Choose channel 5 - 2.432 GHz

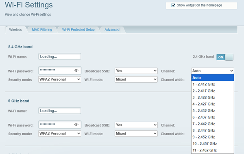coord(212,110)
